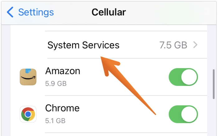Tap the Cellular page title
This screenshot has width=218, height=136.
pos(109,12)
